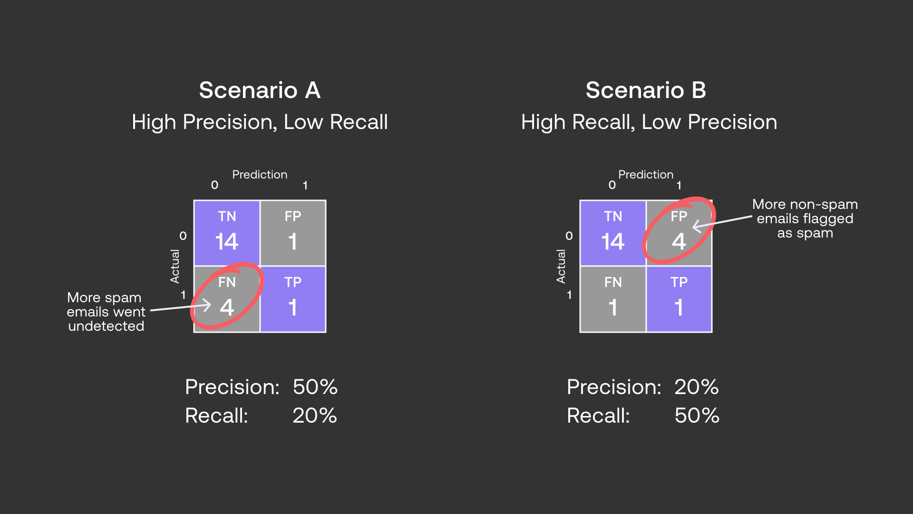The width and height of the screenshot is (913, 514).
Task: Click the Prediction axis label in Scenario A
Action: click(260, 175)
